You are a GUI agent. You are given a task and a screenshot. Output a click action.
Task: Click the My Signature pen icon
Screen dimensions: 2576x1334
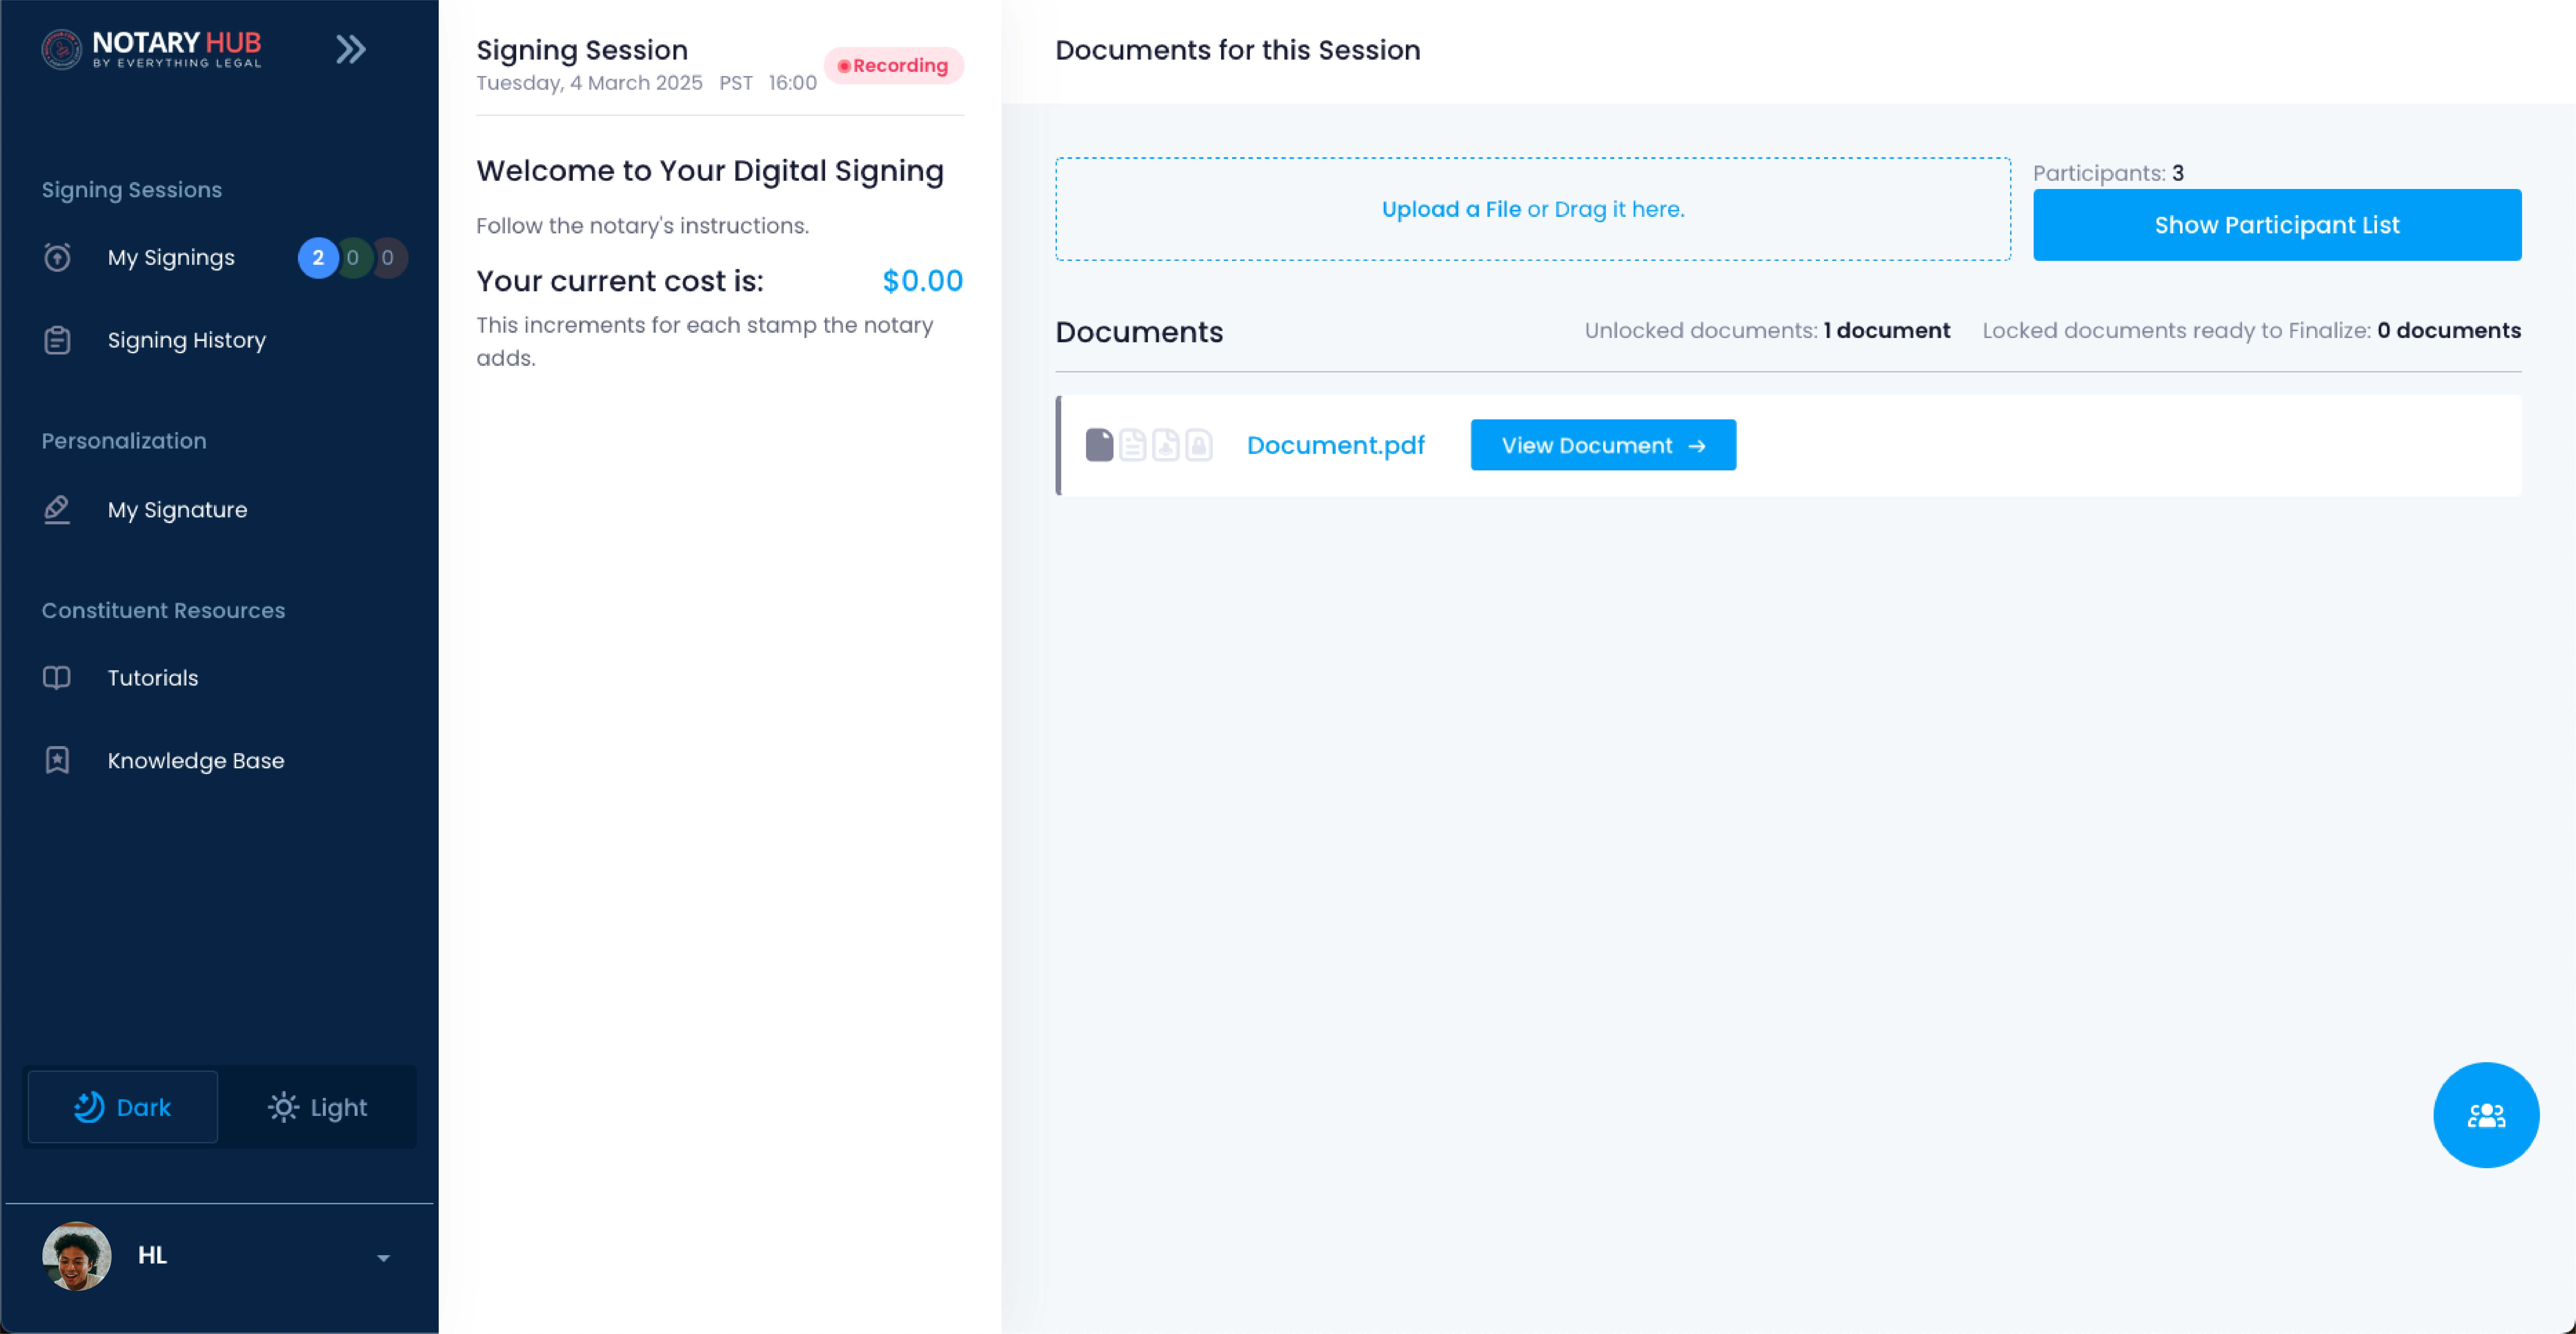(57, 510)
